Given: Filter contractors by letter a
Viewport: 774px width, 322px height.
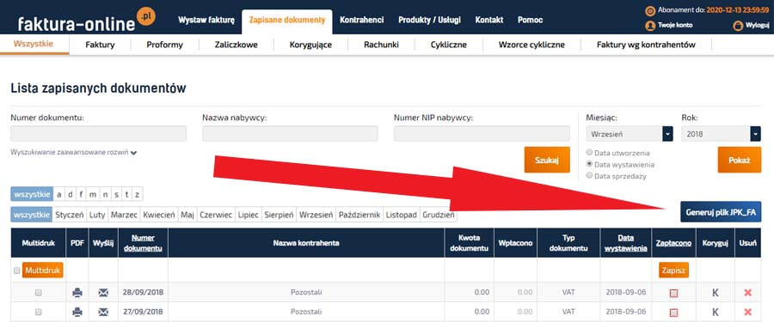Looking at the screenshot, I should click(59, 194).
